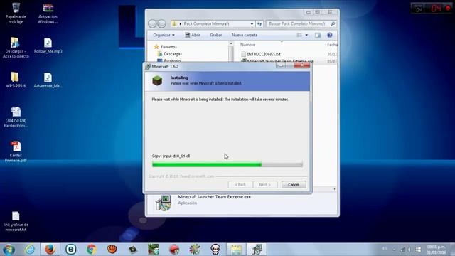Screen dimensions: 455x256
Task: Expand the view options dropdown arrow
Action: [x=306, y=35]
